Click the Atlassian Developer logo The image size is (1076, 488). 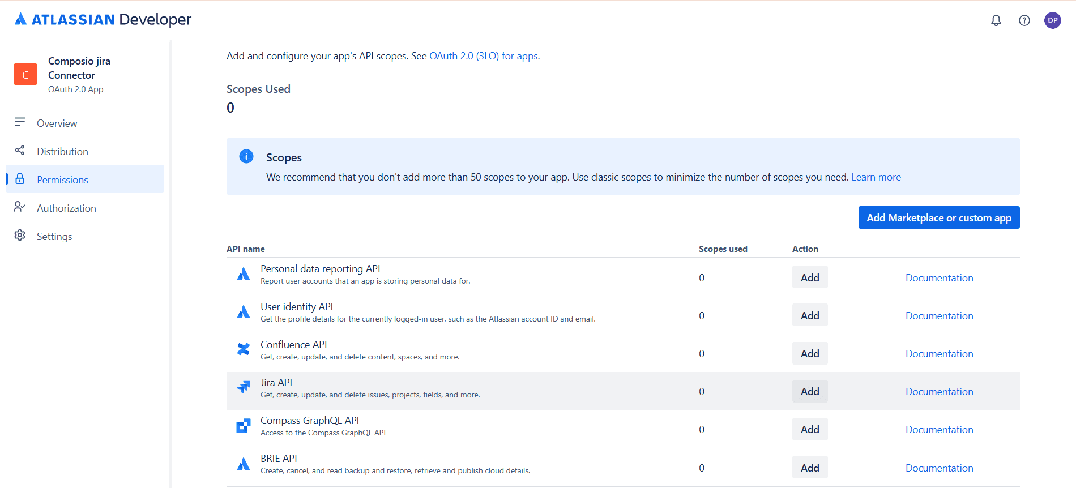pyautogui.click(x=103, y=19)
